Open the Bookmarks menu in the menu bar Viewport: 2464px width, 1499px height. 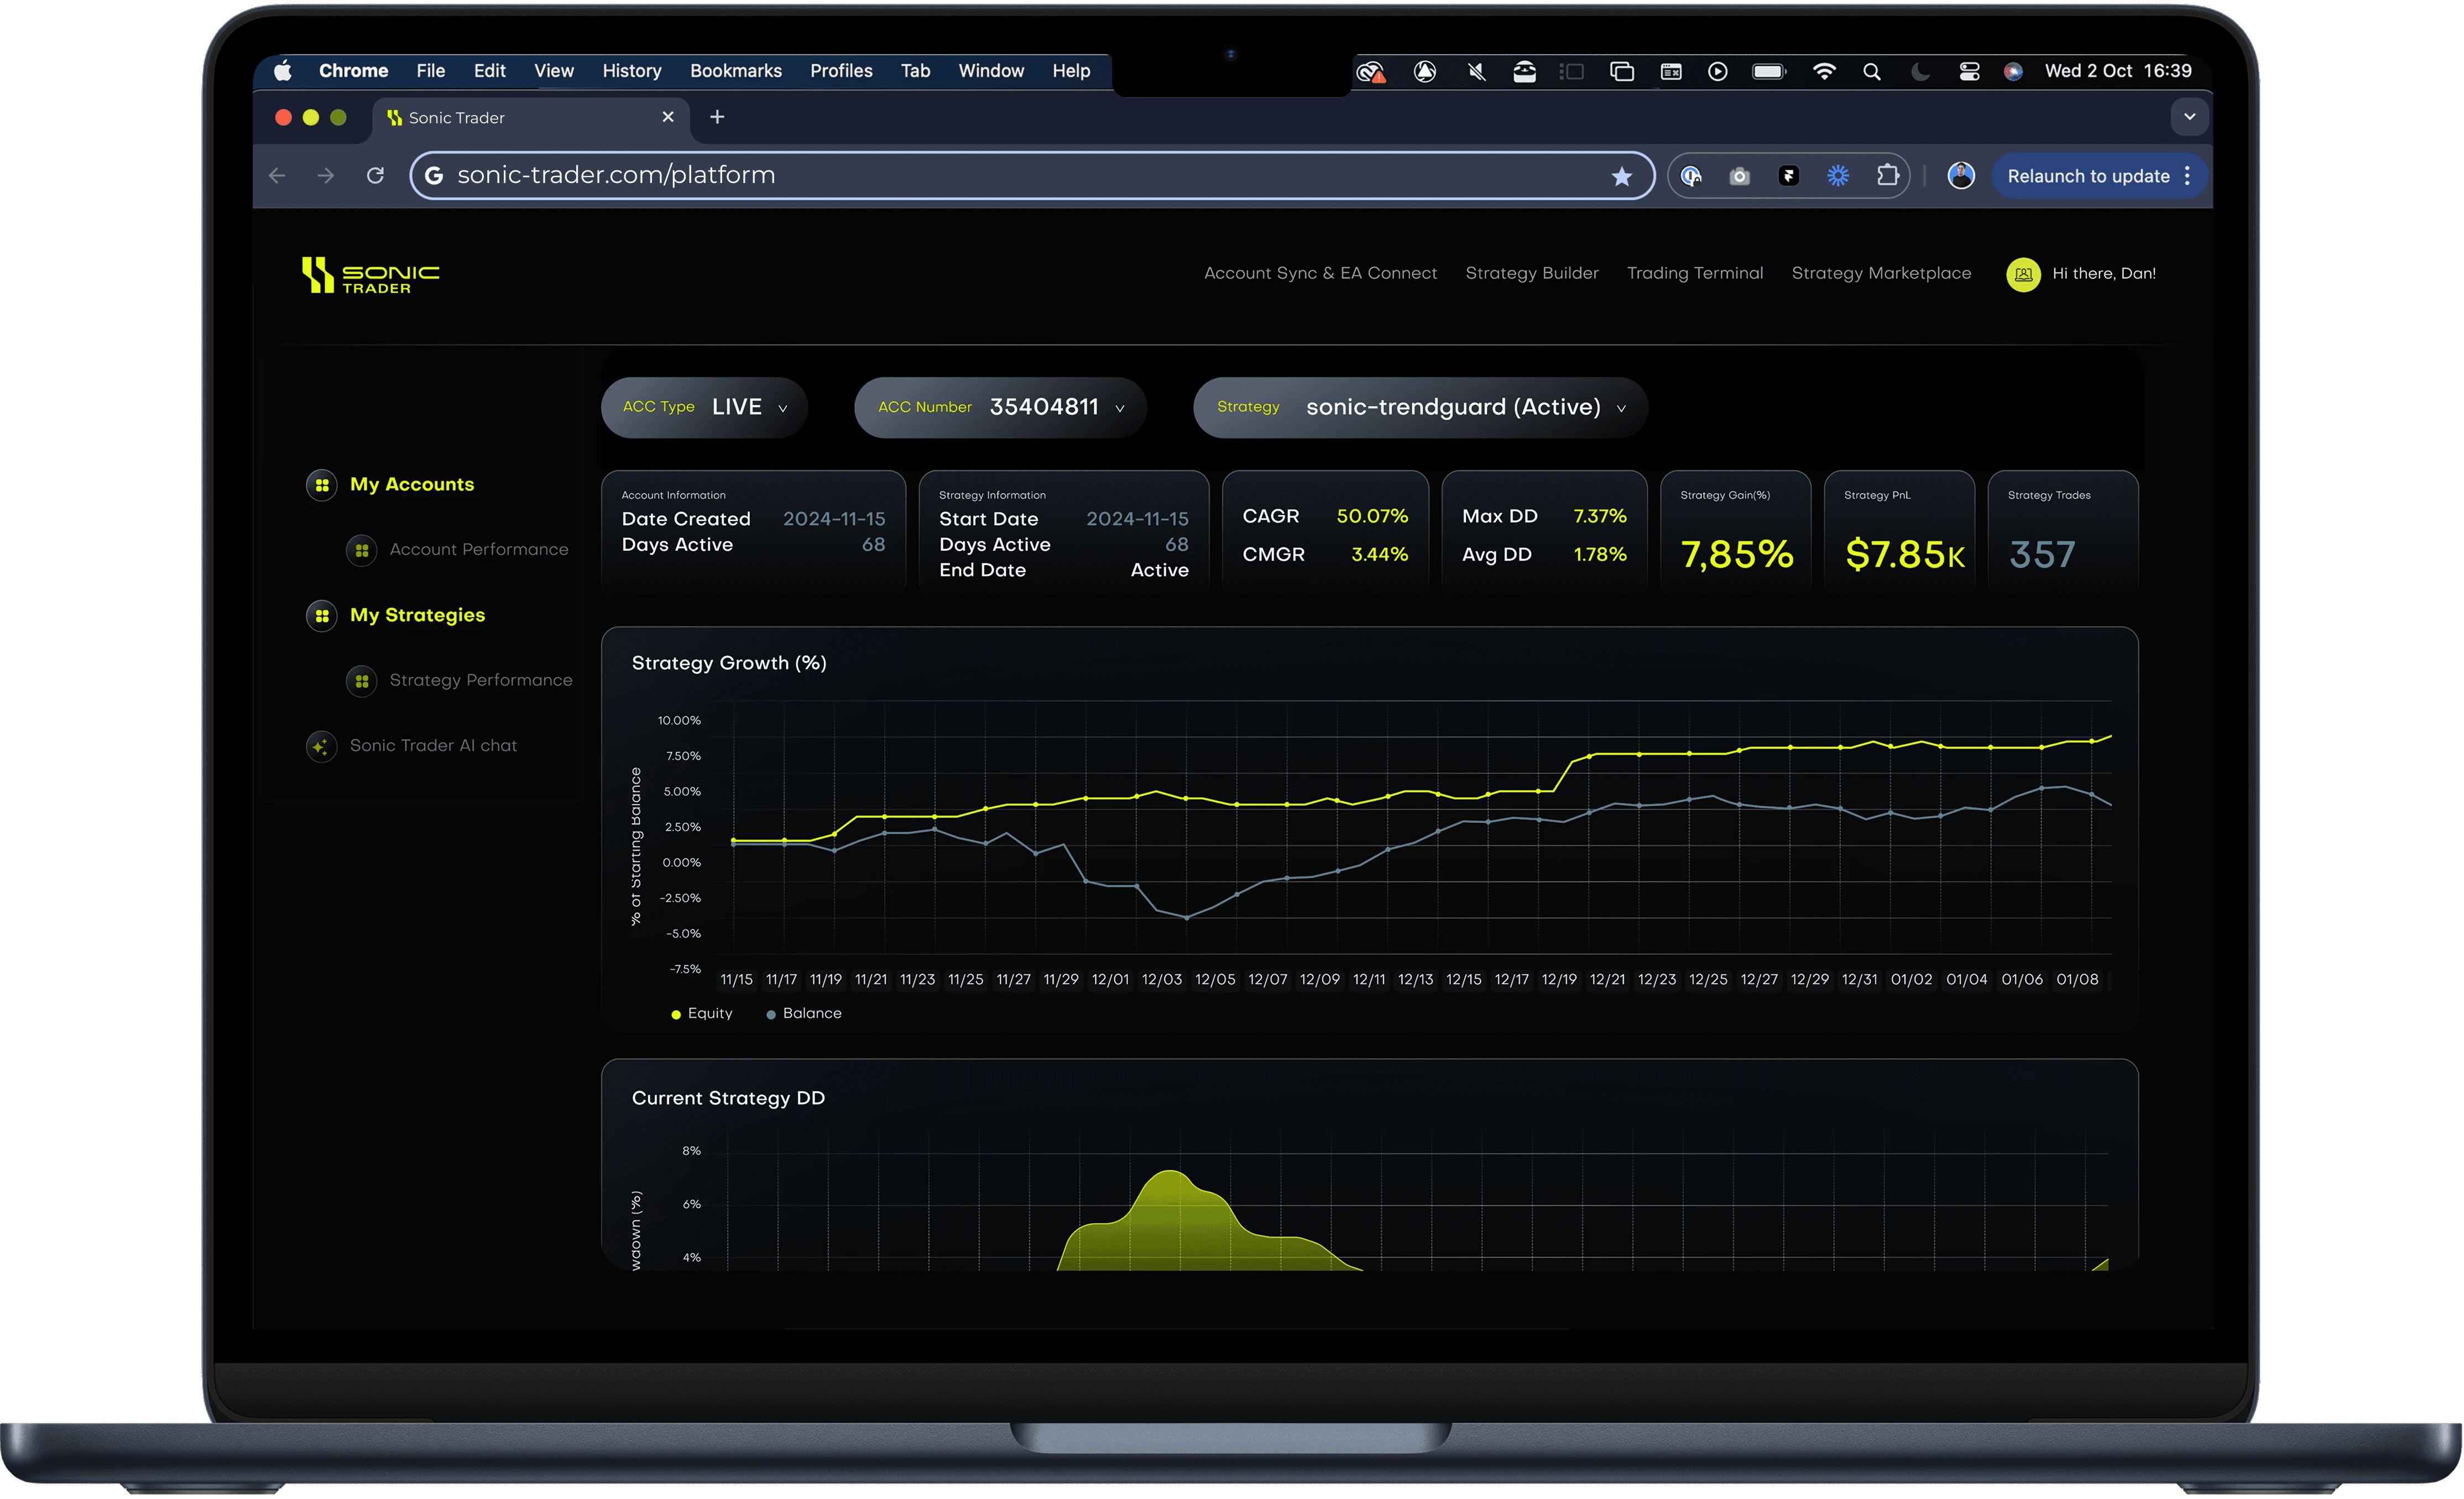[735, 71]
